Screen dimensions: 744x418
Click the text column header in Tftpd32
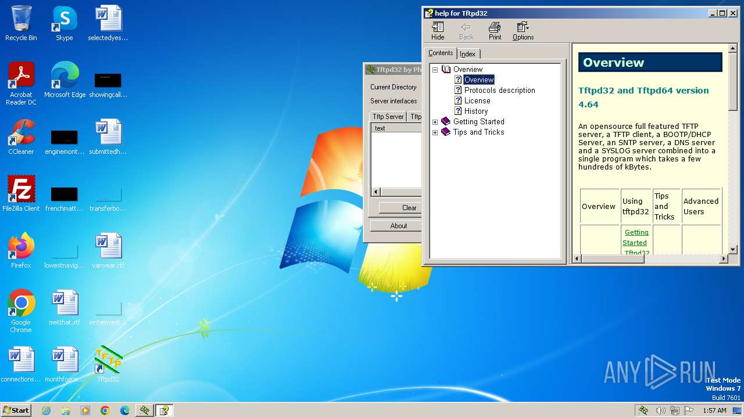click(x=396, y=128)
